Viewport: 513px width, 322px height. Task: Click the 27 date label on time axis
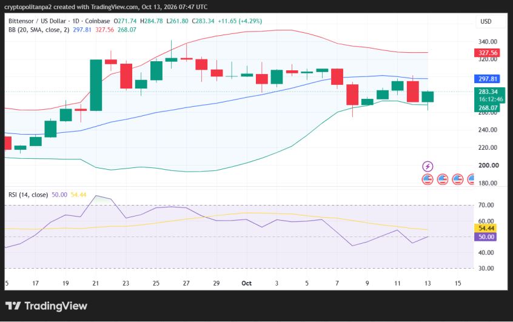tap(186, 283)
